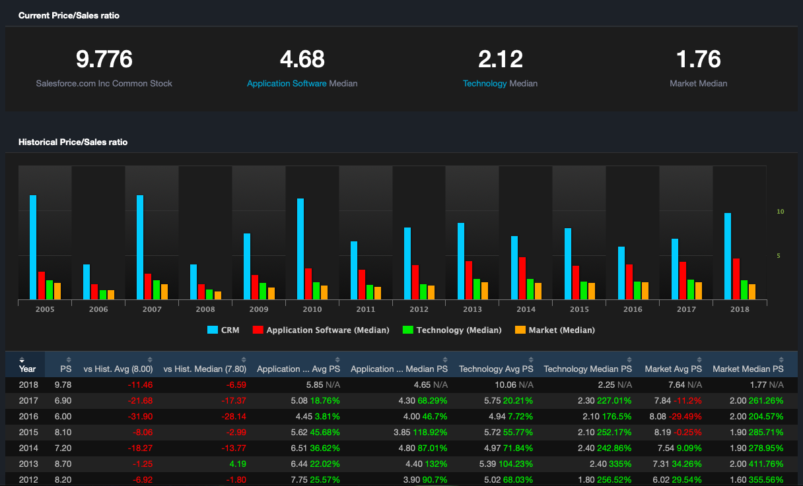Click the "242.86%" value in the 2014 row
803x486 pixels.
[615, 448]
